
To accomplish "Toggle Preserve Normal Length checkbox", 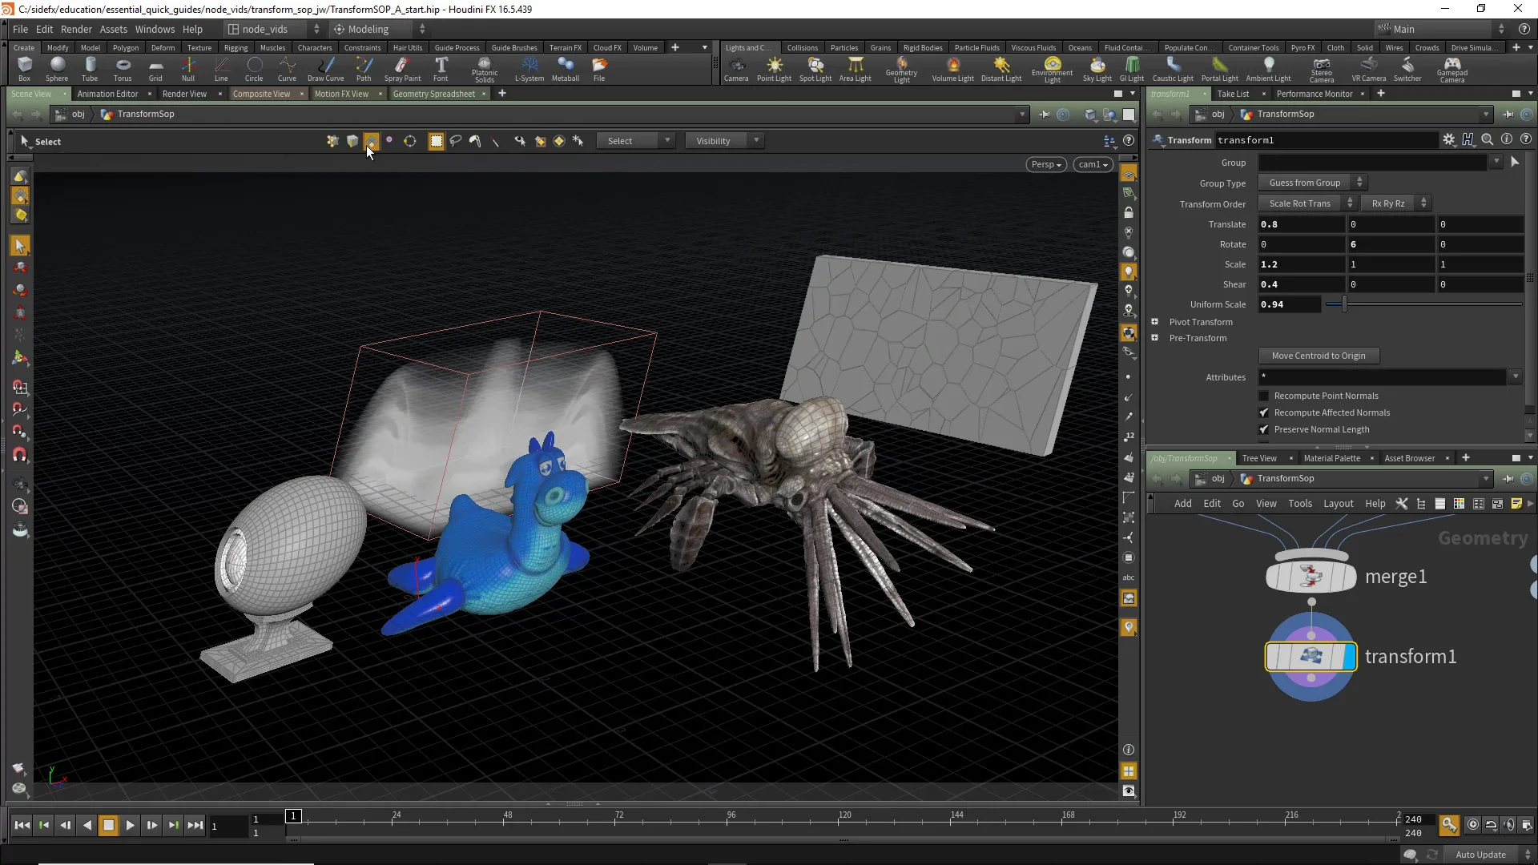I will 1264,429.
